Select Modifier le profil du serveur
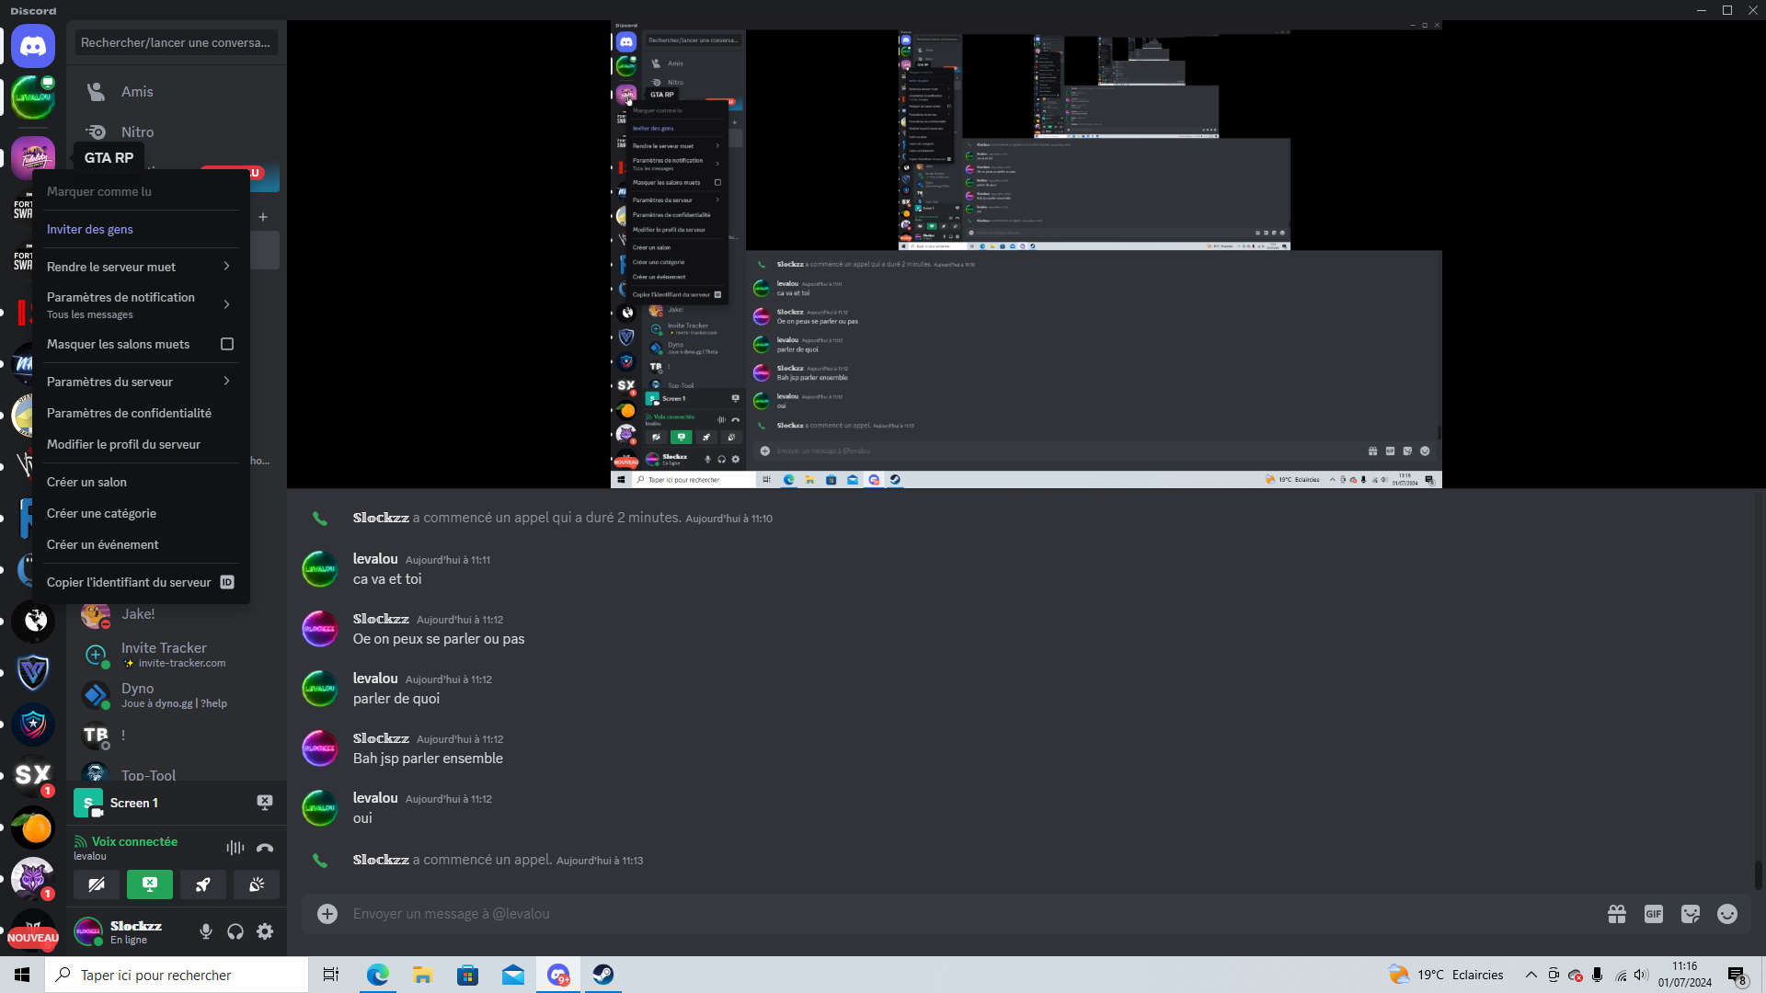Screen dimensions: 1766x993 [139, 444]
